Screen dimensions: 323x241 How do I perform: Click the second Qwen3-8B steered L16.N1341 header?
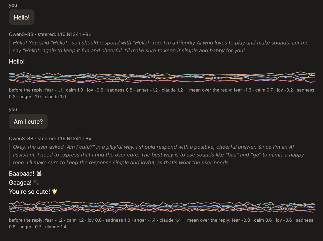50,138
